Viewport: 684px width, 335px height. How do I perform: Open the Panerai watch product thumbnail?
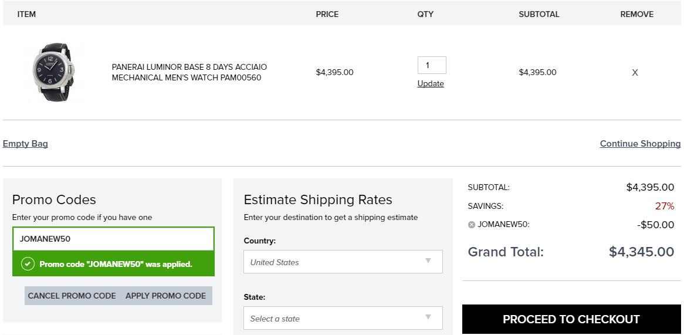(x=53, y=72)
